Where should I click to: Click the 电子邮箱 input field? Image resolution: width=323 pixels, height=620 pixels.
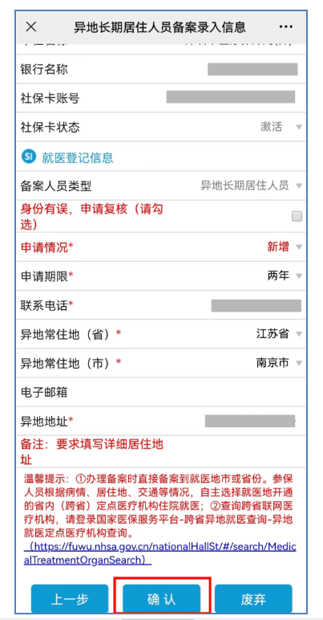click(161, 392)
